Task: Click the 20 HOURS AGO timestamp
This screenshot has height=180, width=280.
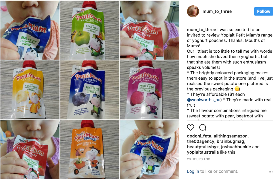Action: (199, 159)
